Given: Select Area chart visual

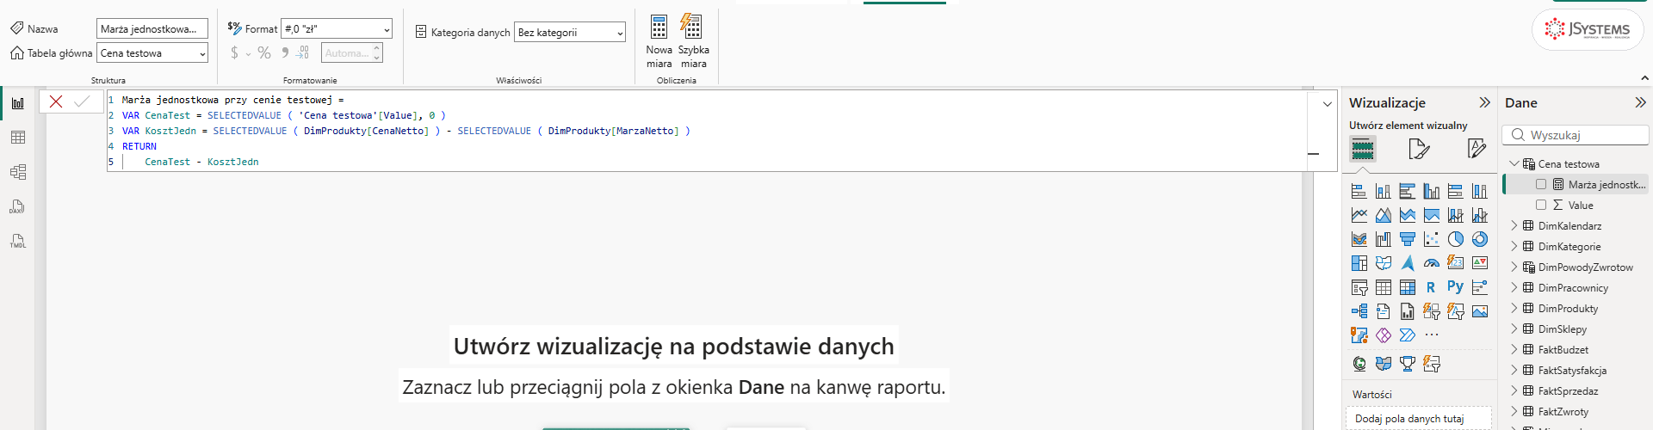Looking at the screenshot, I should click(1384, 215).
